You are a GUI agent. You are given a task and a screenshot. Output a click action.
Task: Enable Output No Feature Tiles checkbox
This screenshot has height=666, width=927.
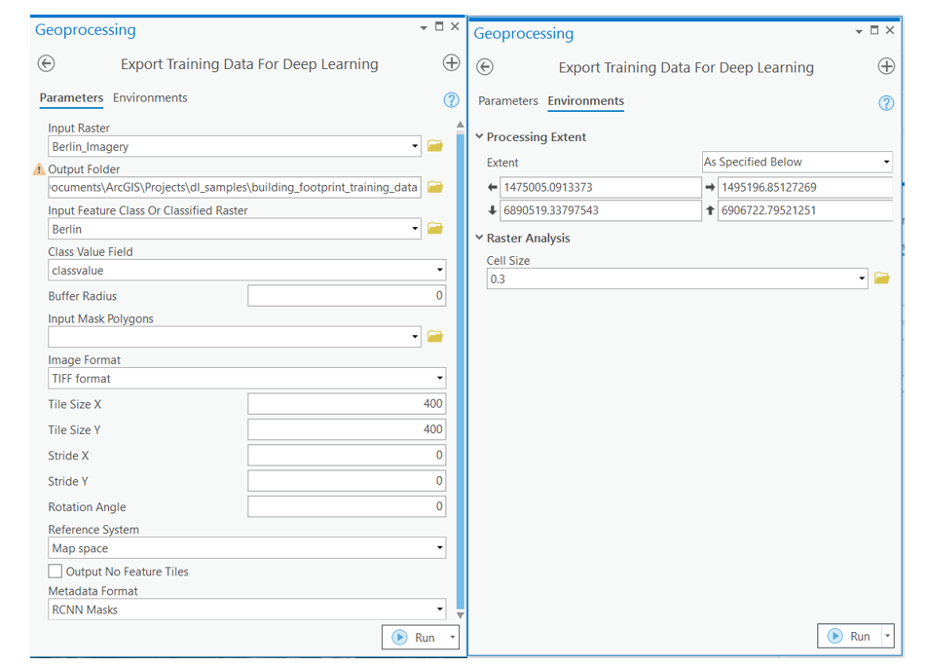click(x=56, y=572)
